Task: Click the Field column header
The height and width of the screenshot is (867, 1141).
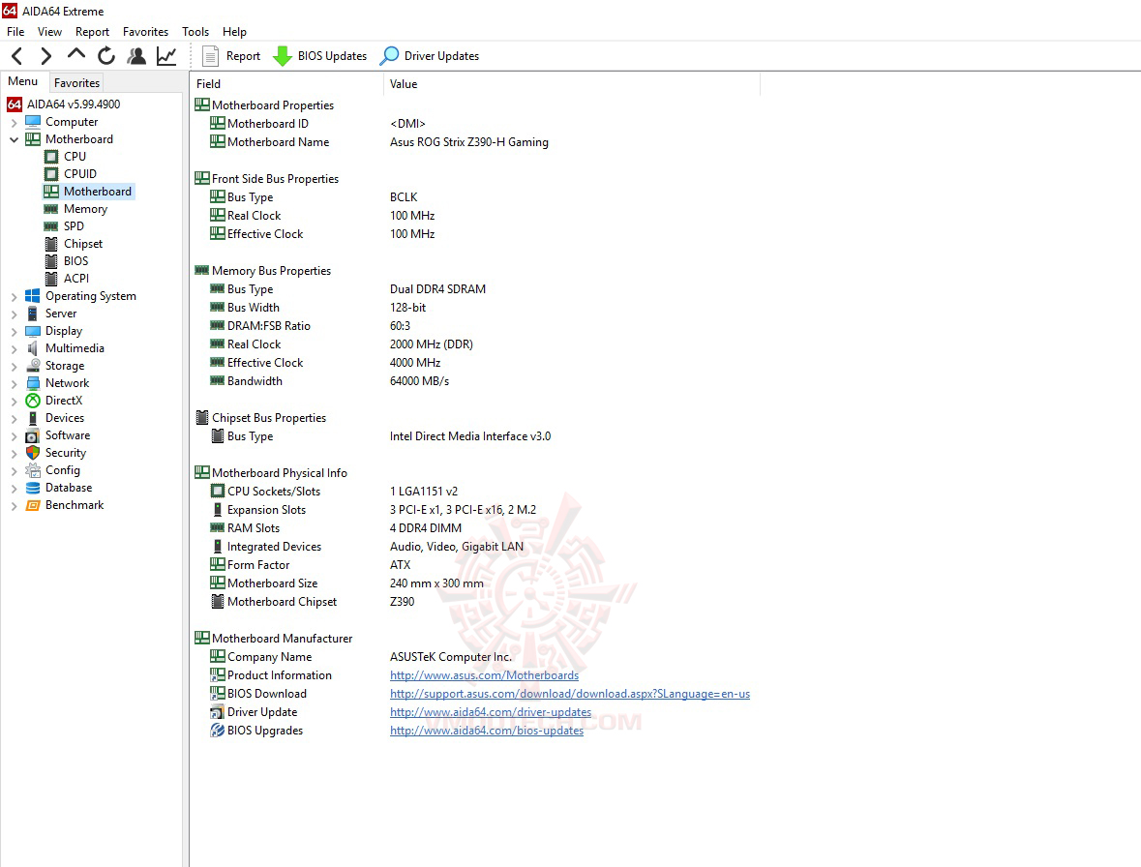Action: (x=286, y=84)
